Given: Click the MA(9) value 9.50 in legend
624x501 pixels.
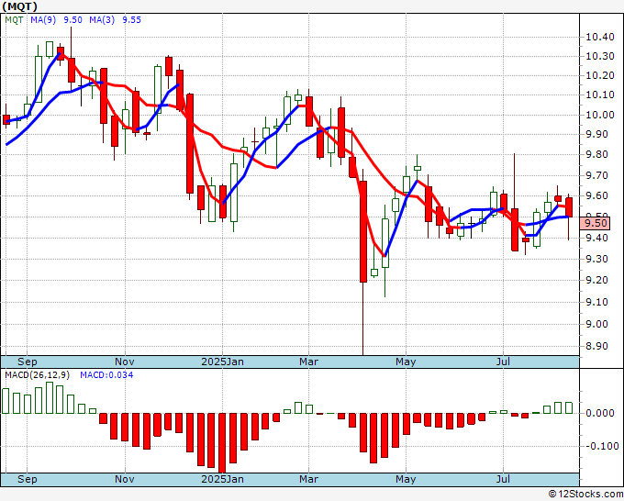Looking at the screenshot, I should 72,20.
